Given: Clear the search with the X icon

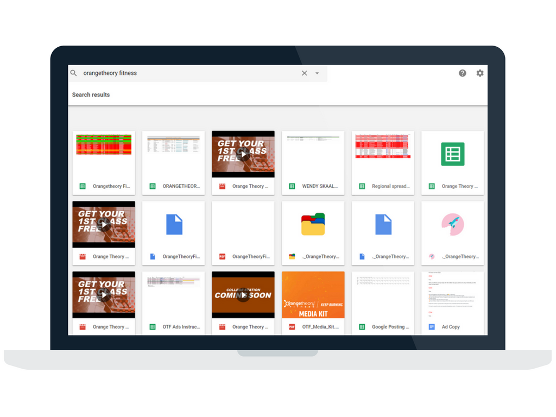Looking at the screenshot, I should pos(304,73).
